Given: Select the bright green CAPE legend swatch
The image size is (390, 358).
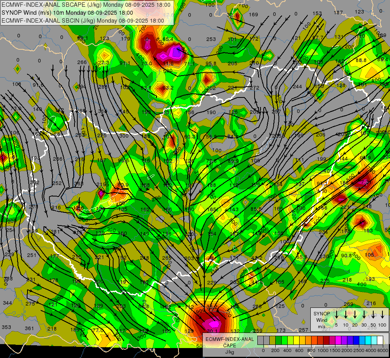Looking at the screenshot, I should point(284,340).
